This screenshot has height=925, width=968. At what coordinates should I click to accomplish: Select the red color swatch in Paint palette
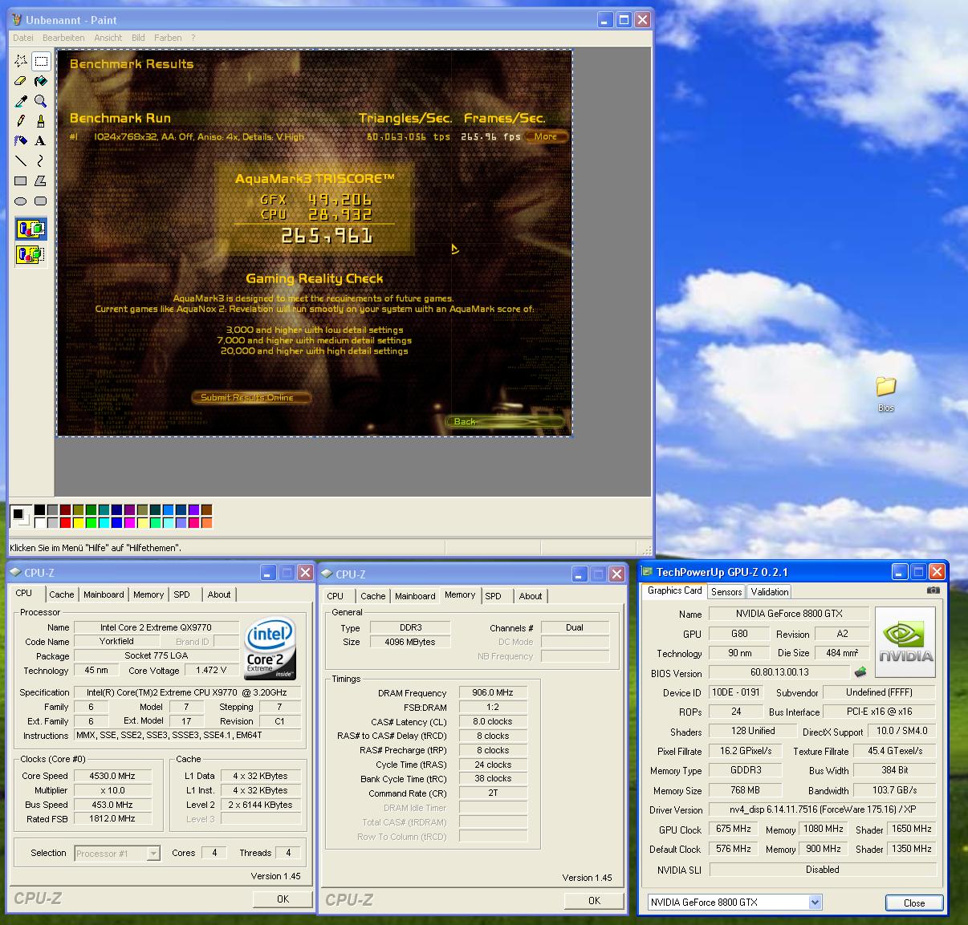[65, 523]
